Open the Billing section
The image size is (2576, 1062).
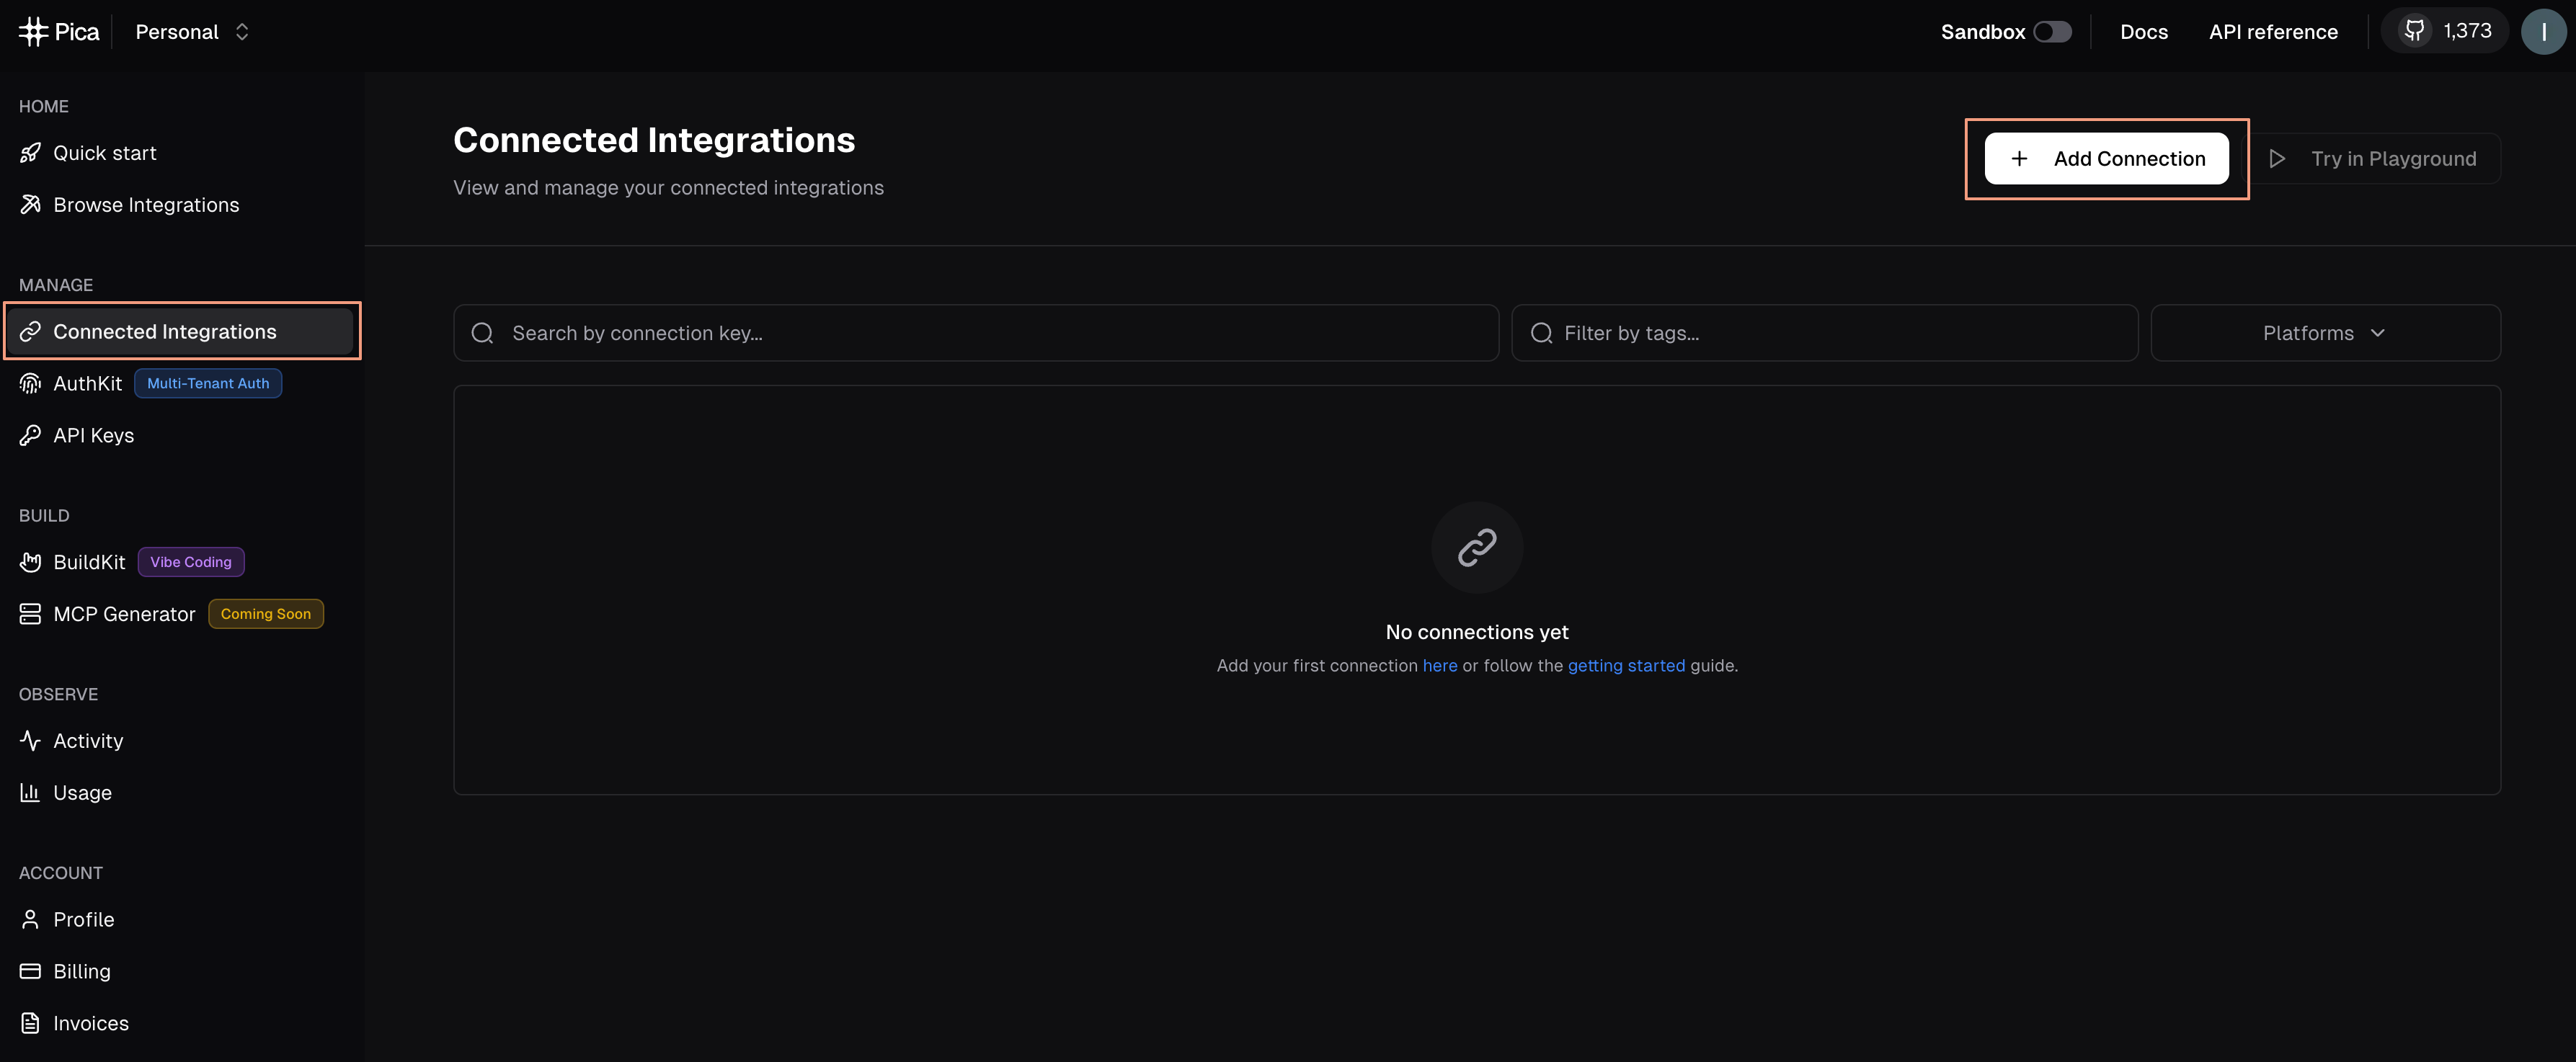click(82, 971)
